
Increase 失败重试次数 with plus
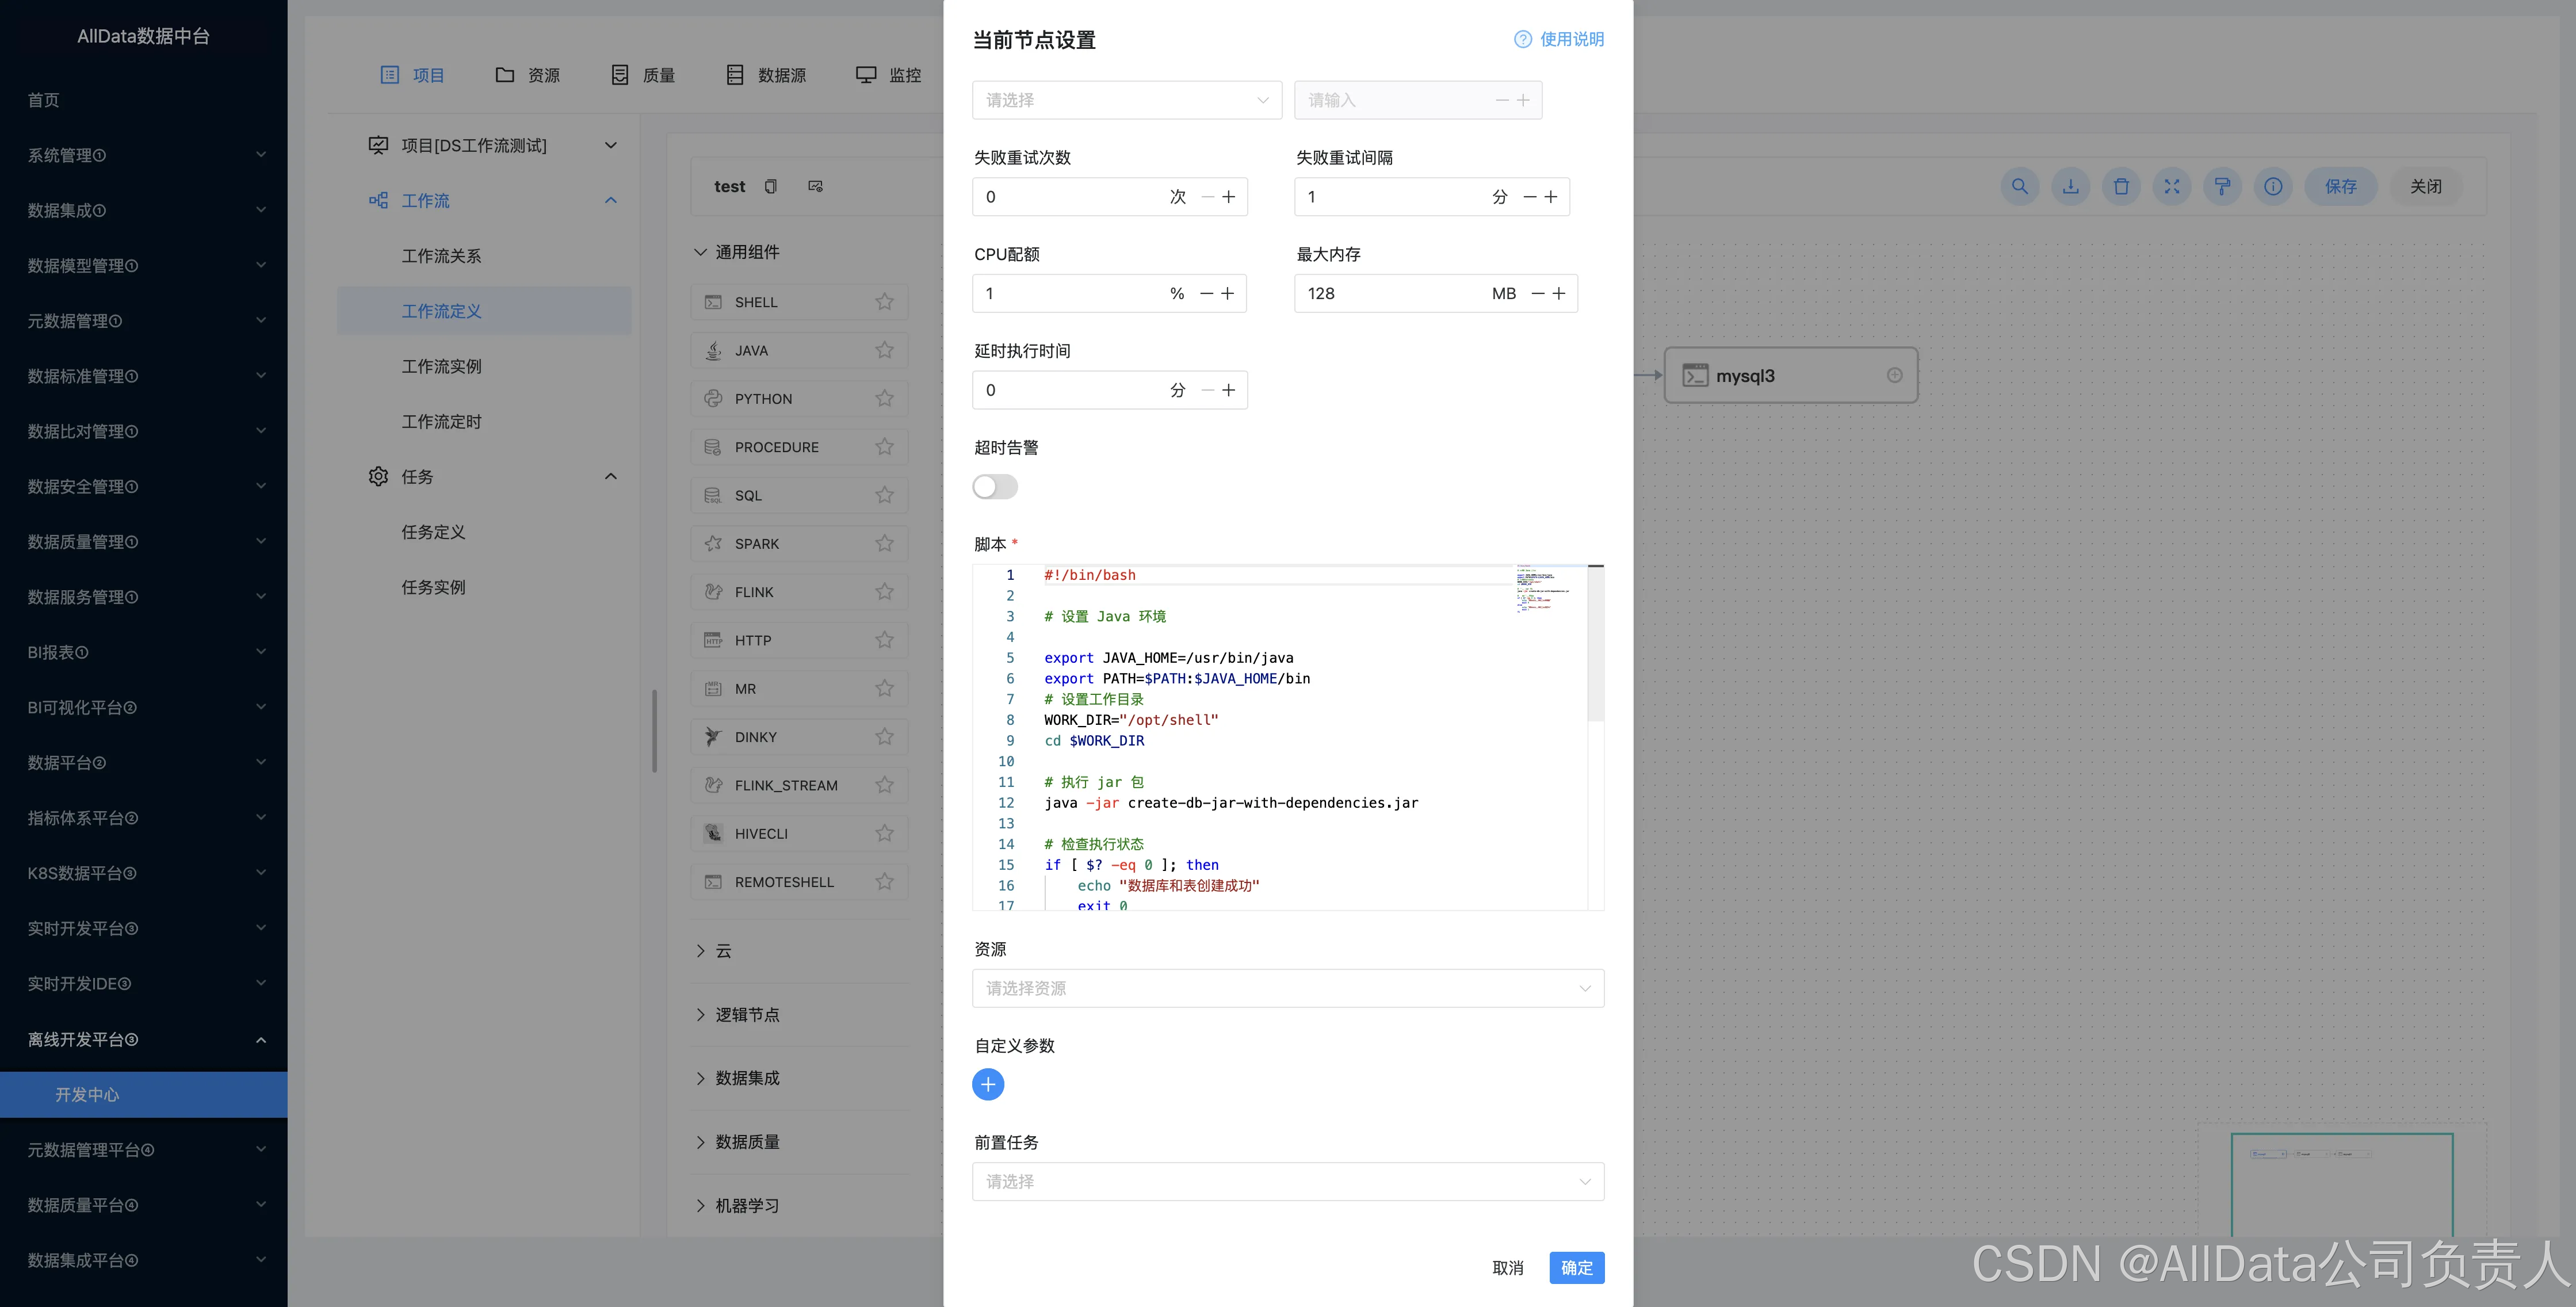pyautogui.click(x=1229, y=197)
